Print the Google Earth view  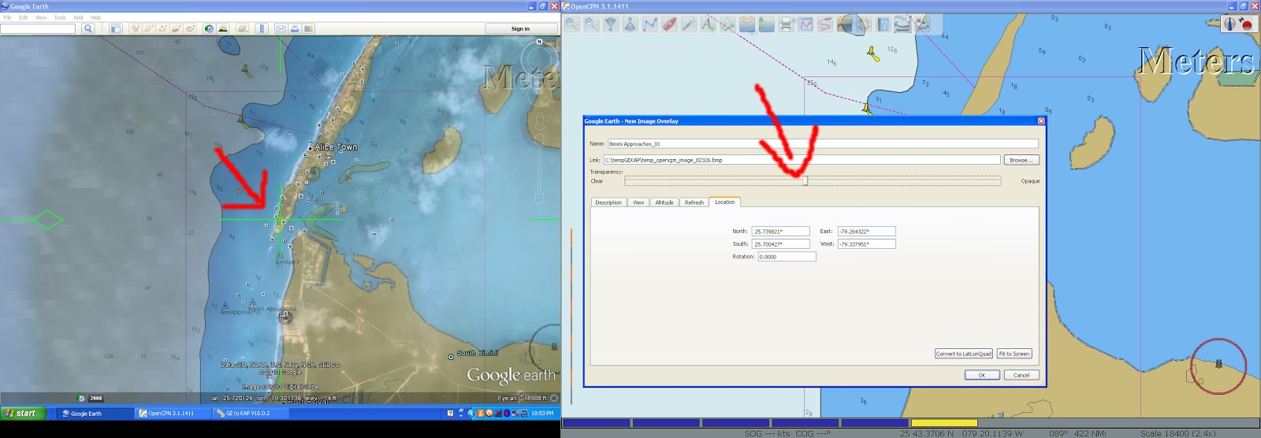click(295, 28)
